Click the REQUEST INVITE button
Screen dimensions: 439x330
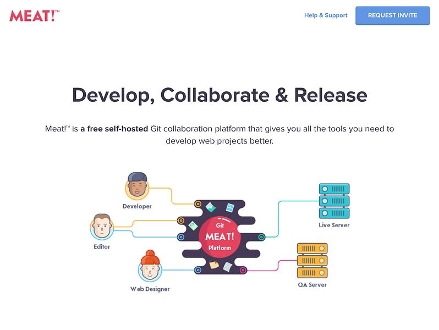click(x=392, y=15)
